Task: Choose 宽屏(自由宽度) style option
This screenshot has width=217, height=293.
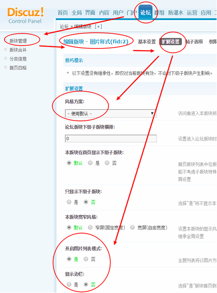Action: point(132,228)
